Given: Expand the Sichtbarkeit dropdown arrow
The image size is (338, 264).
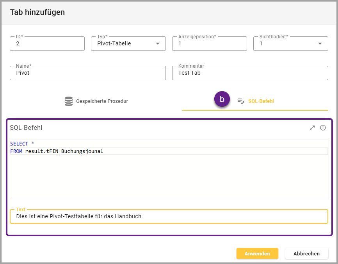Looking at the screenshot, I should pos(320,44).
